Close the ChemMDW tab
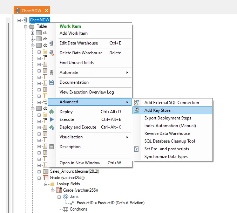Viewport: 237px width, 213px height. click(x=47, y=11)
